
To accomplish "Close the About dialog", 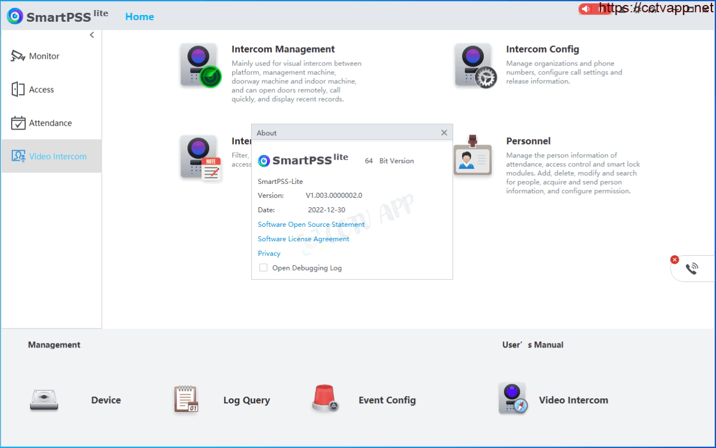I will click(x=444, y=132).
